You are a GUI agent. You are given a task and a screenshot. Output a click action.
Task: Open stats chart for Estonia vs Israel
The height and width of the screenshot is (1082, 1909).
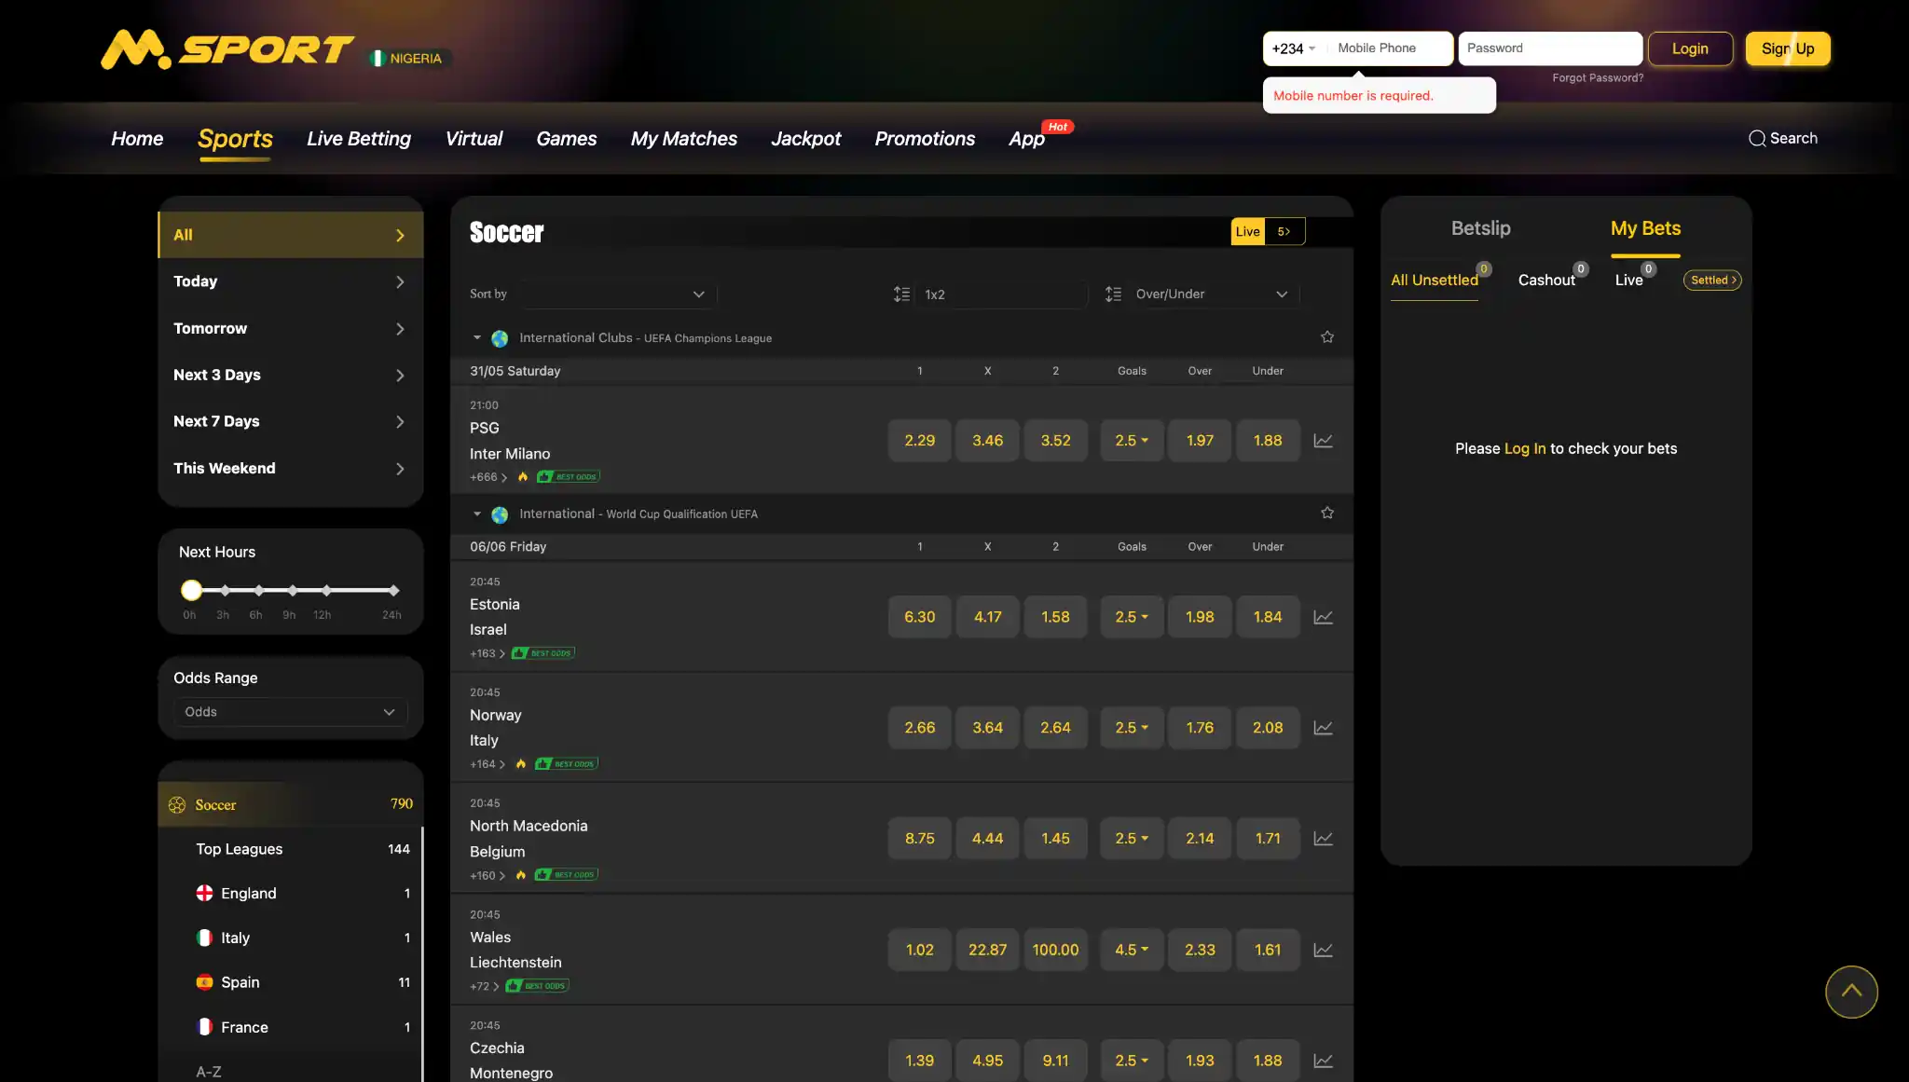point(1323,617)
